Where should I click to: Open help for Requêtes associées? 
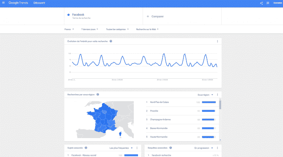pyautogui.click(x=171, y=148)
